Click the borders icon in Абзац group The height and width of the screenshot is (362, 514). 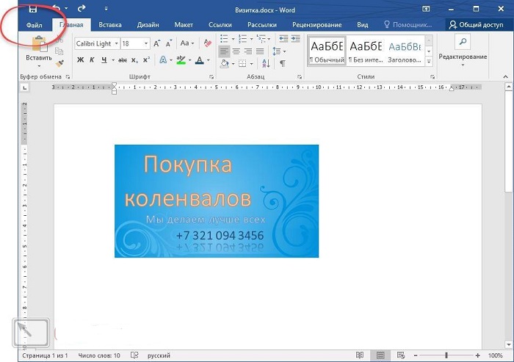(242, 64)
